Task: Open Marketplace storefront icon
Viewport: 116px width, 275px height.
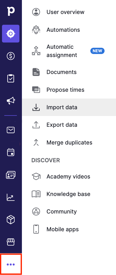Action: pyautogui.click(x=11, y=242)
